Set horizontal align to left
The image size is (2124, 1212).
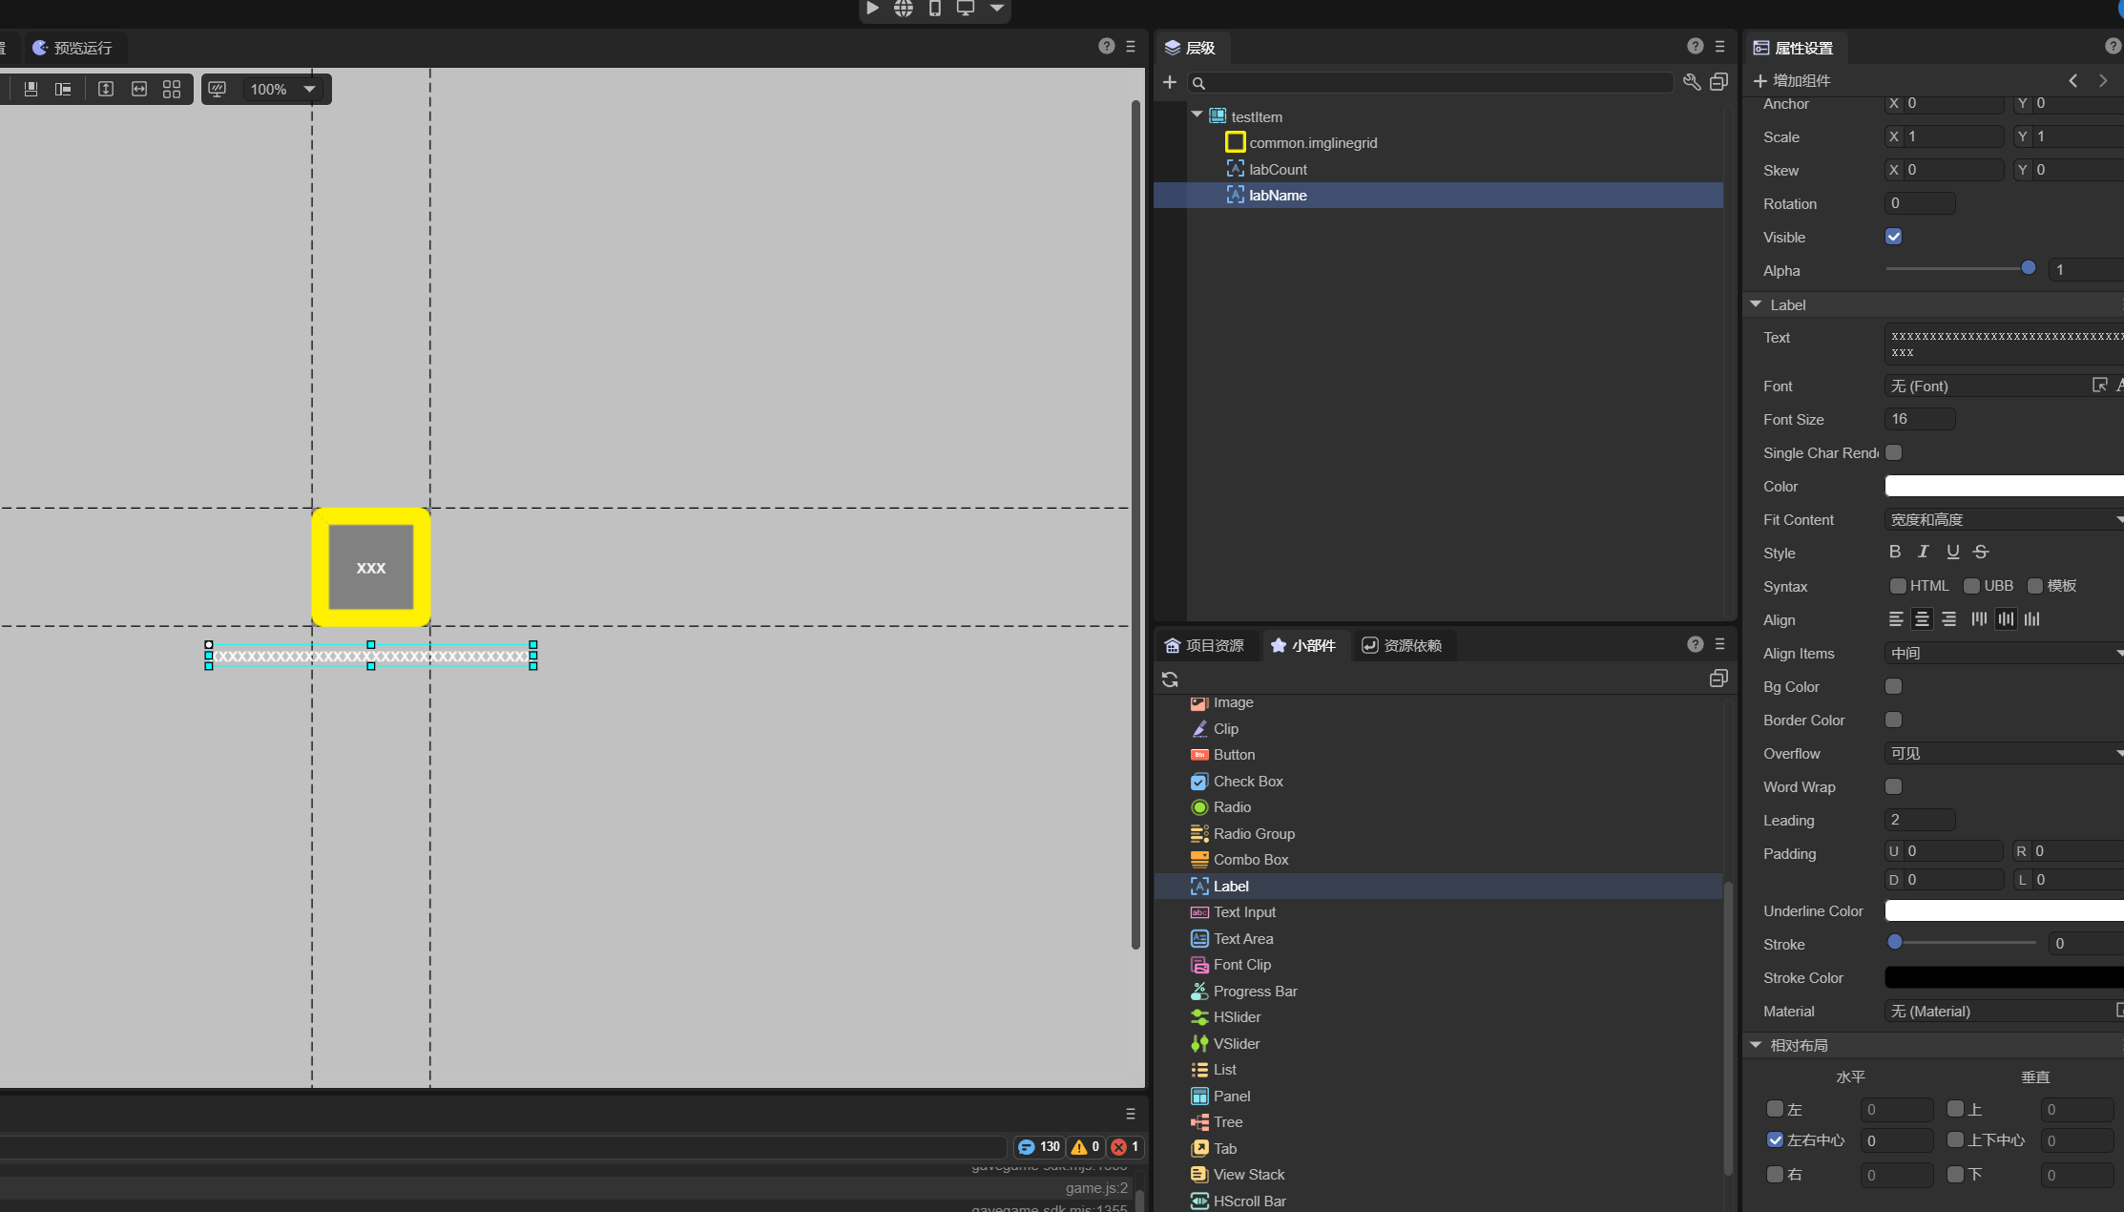tap(1896, 619)
